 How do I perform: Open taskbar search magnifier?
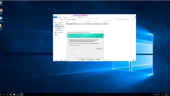3,94
